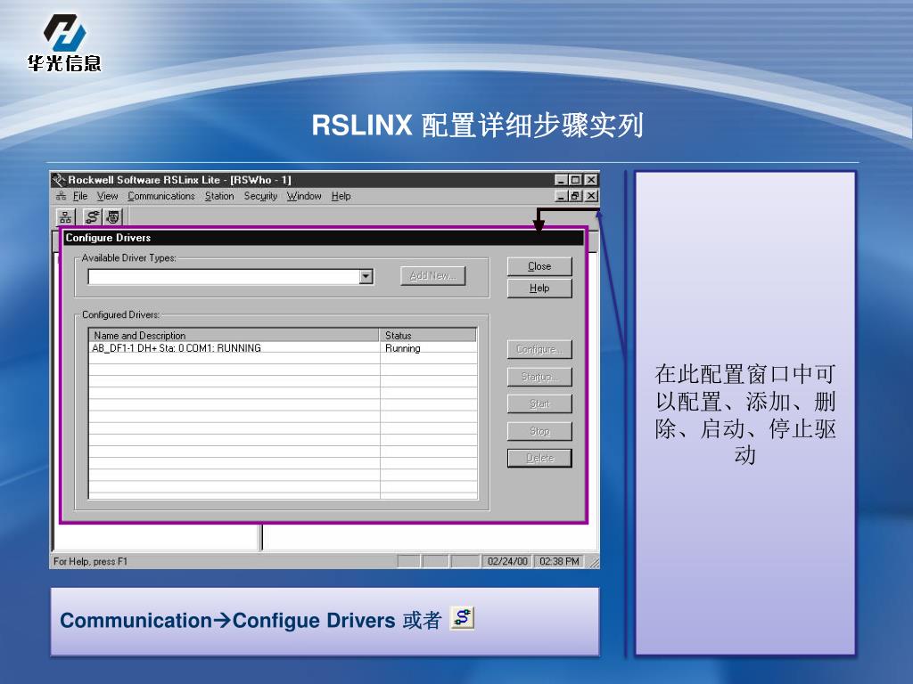Open the Communications menu
913x684 pixels.
[161, 196]
